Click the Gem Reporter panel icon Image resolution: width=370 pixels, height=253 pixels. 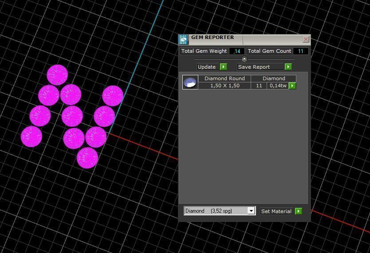[183, 39]
